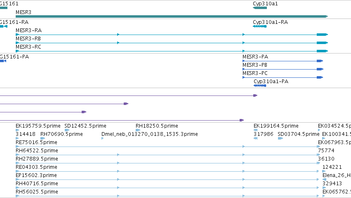Select the SD03704.5prime EST

click(280, 138)
